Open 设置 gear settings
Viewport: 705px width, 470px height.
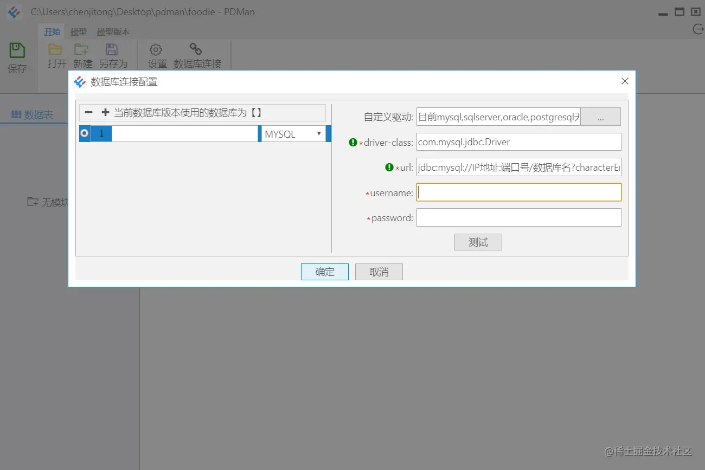coord(156,50)
